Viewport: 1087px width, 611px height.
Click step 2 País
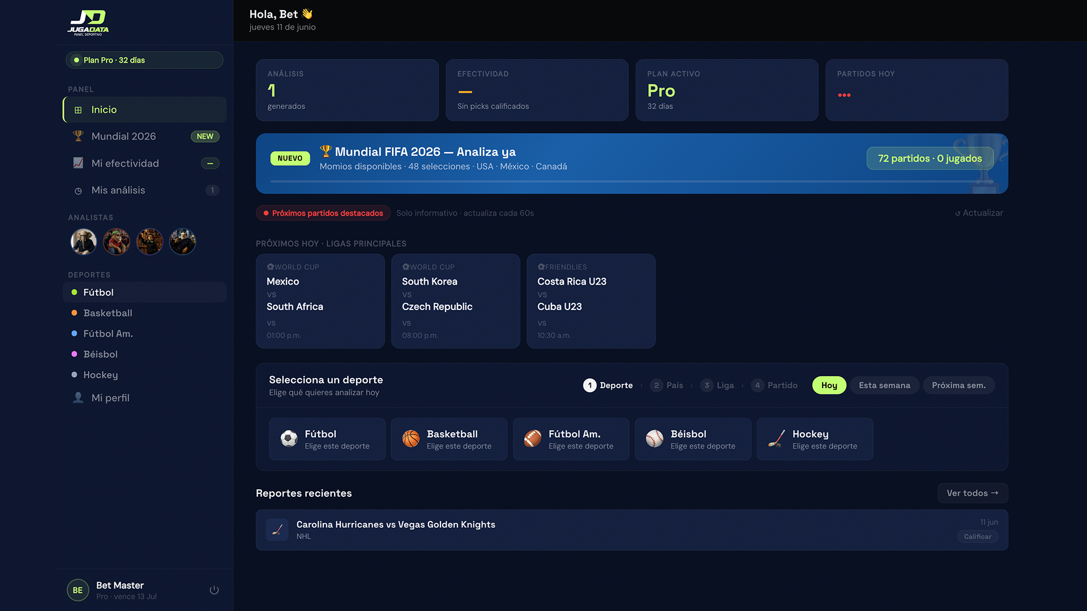pos(666,385)
